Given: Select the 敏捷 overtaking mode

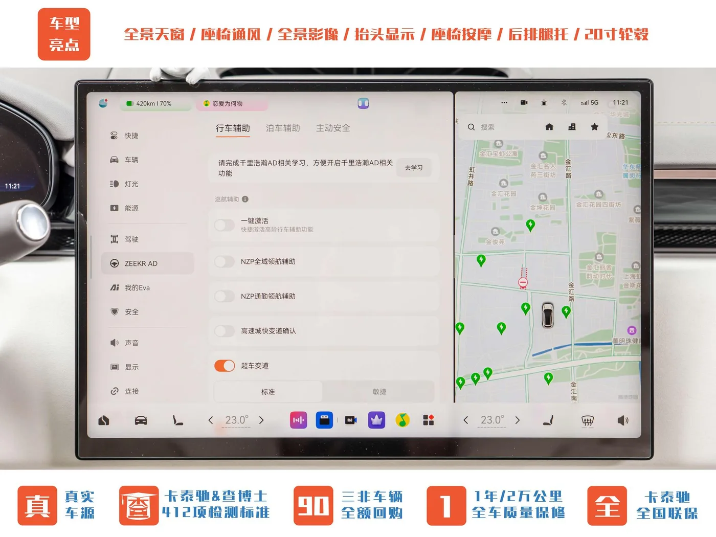Looking at the screenshot, I should 379,392.
